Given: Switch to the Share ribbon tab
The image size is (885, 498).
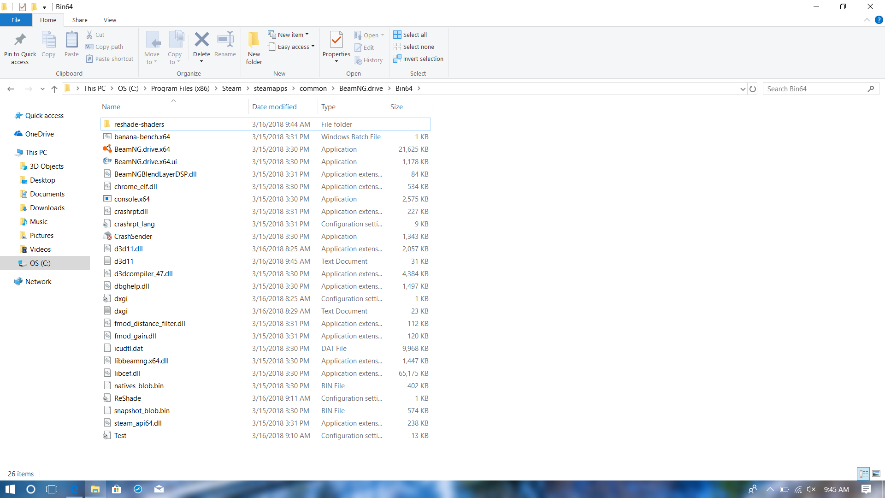Looking at the screenshot, I should pyautogui.click(x=80, y=20).
